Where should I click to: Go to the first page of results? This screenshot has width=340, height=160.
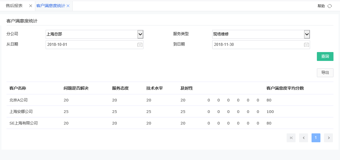point(291,138)
